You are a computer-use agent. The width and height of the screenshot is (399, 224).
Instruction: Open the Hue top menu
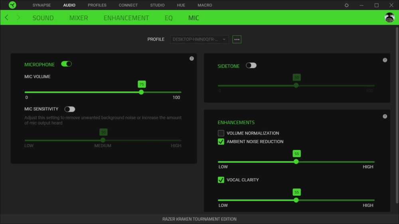[181, 5]
